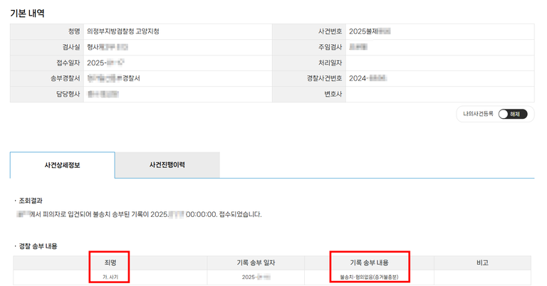Switch to the 사건진행이력 tab

[x=167, y=165]
